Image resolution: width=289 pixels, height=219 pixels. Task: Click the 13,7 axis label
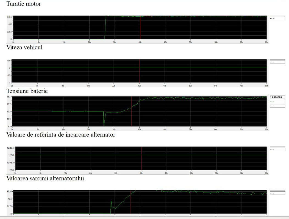click(x=9, y=104)
